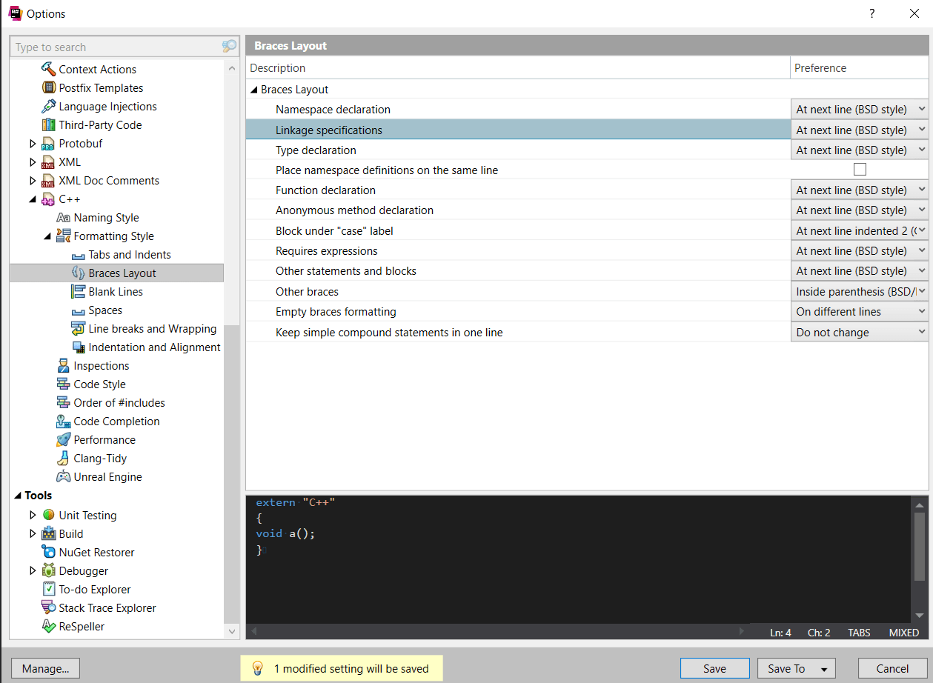Click the C++ node icon

pos(48,199)
